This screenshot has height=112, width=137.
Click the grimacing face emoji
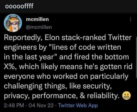(127, 96)
